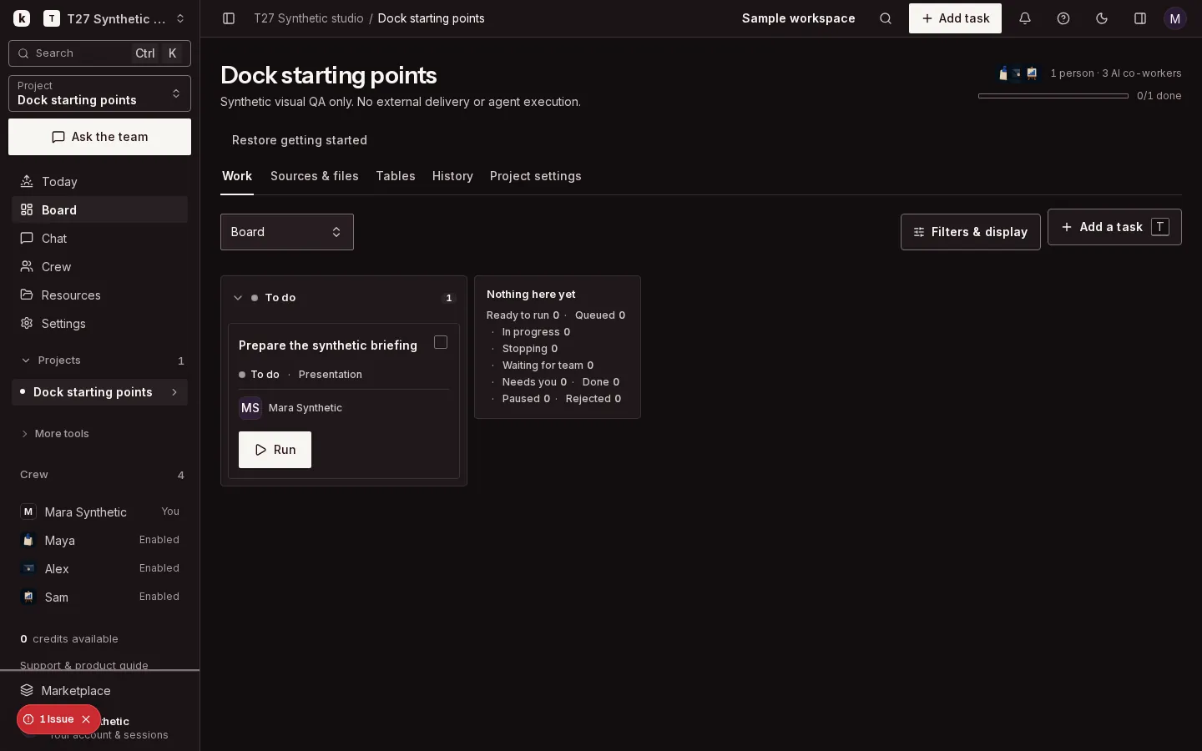Viewport: 1202px width, 751px height.
Task: Go to Chat in the sidebar
Action: tap(99, 239)
